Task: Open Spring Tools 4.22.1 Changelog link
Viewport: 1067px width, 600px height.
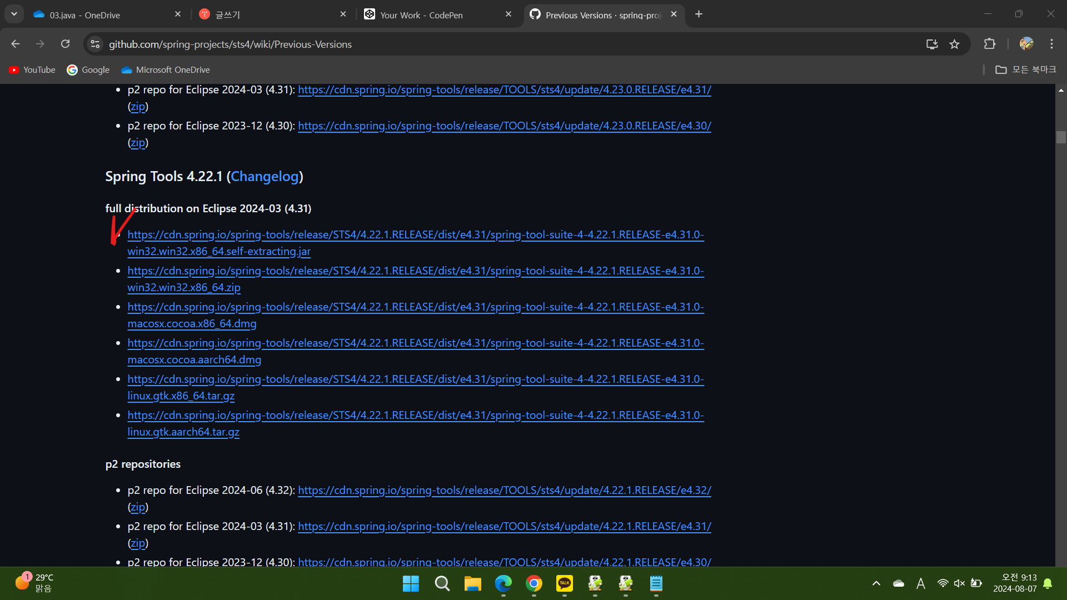Action: click(x=265, y=177)
